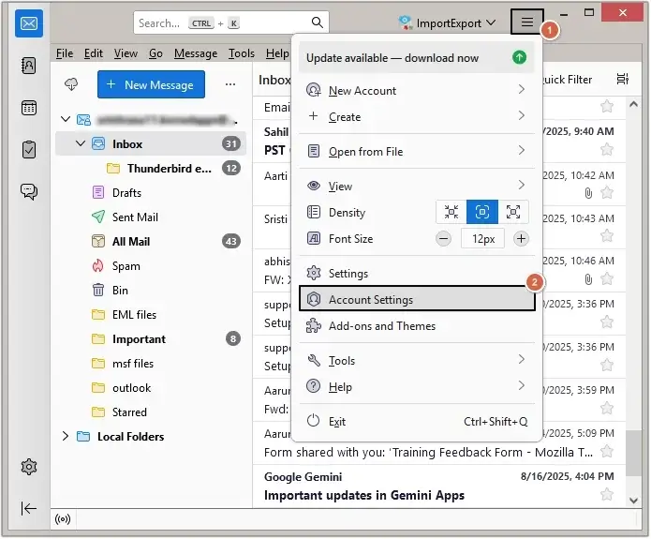The height and width of the screenshot is (539, 651).
Task: Click the message list display options icon
Action: click(x=622, y=79)
